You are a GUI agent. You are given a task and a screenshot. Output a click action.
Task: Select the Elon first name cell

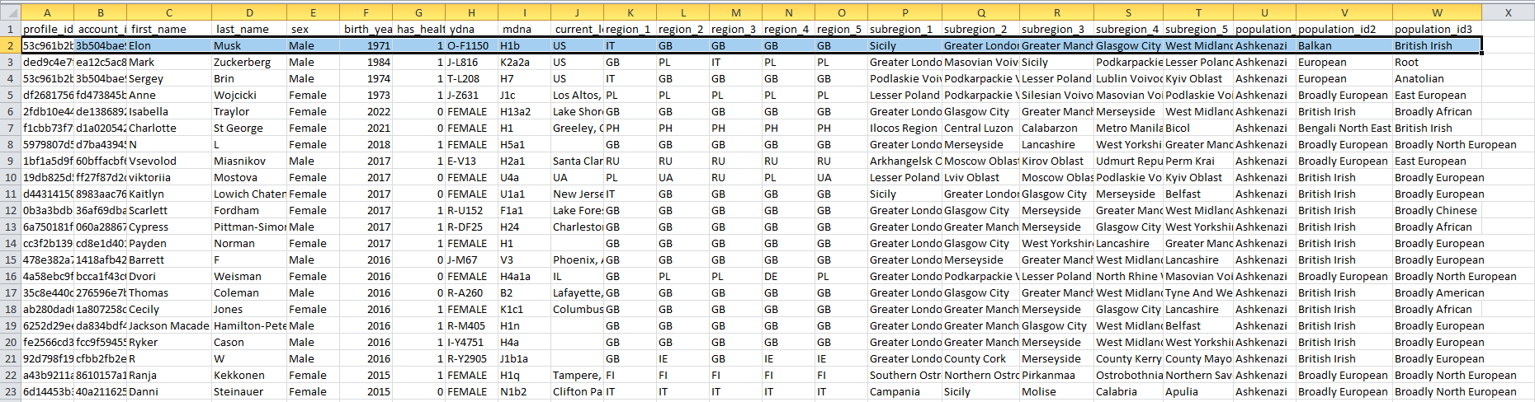coord(168,45)
